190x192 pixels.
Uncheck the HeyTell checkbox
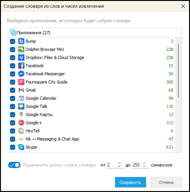12,131
